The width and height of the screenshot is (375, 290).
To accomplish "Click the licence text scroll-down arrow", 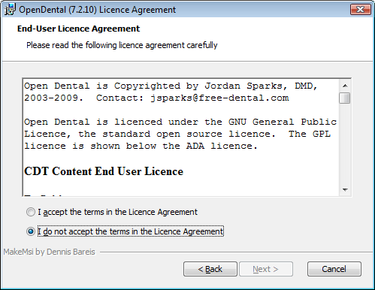I will click(345, 190).
